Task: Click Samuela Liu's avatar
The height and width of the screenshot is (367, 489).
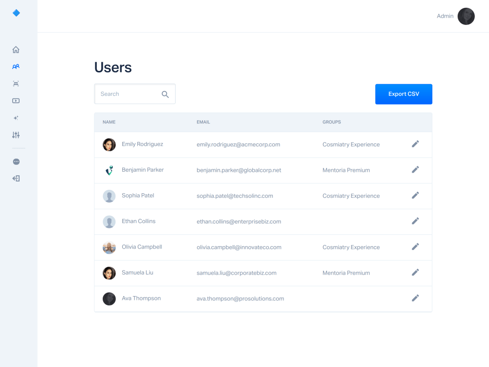Action: (109, 273)
